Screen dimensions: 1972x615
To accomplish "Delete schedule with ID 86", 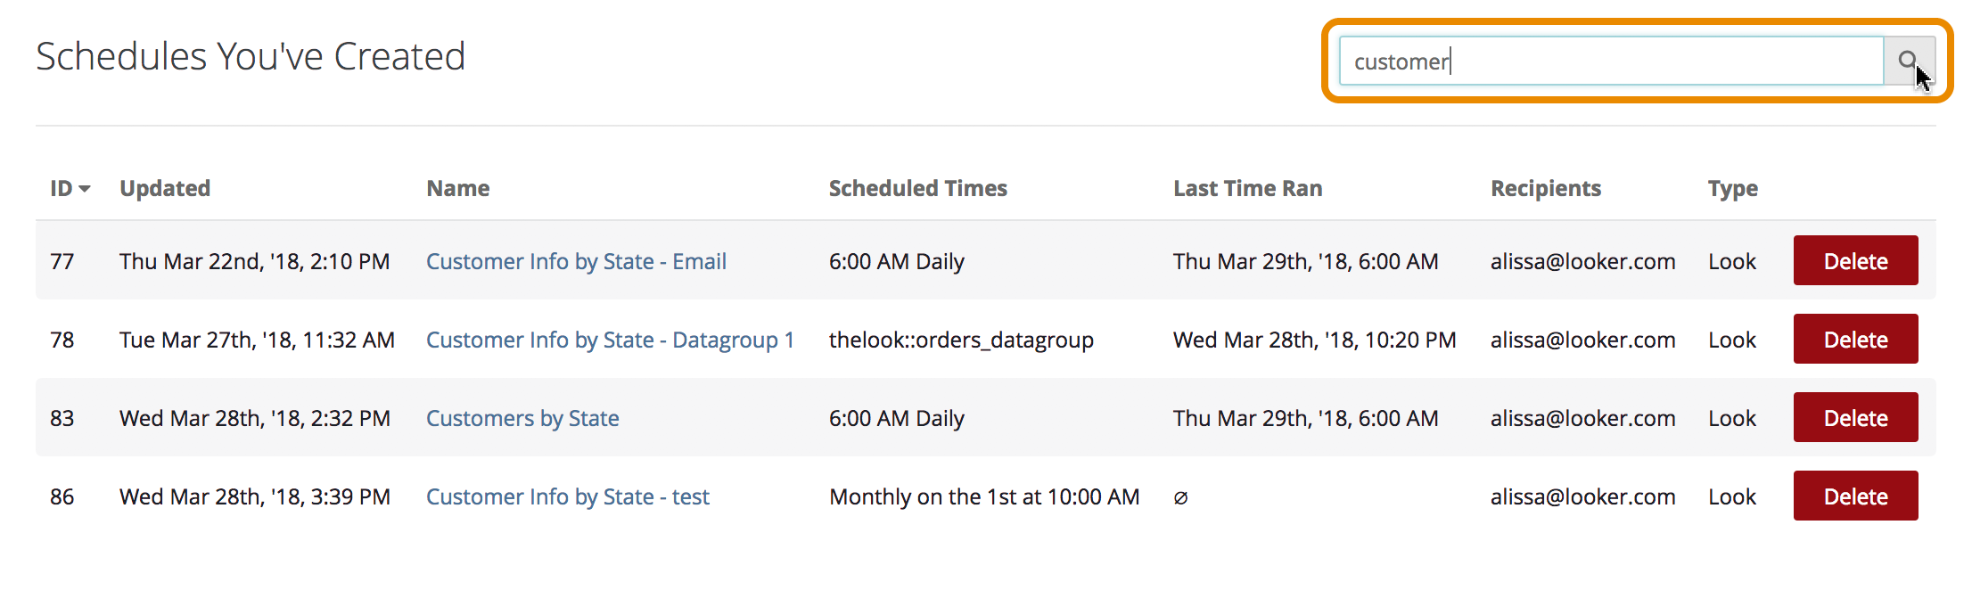I will pyautogui.click(x=1855, y=496).
